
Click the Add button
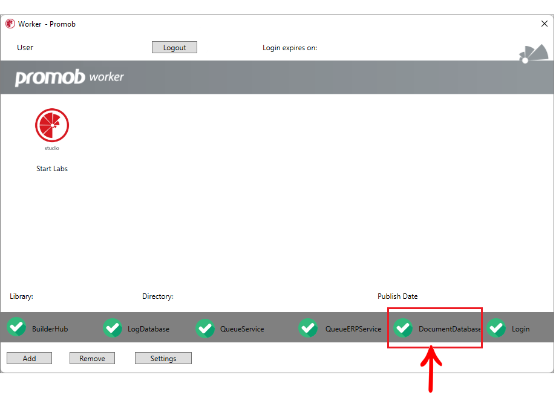click(x=30, y=359)
